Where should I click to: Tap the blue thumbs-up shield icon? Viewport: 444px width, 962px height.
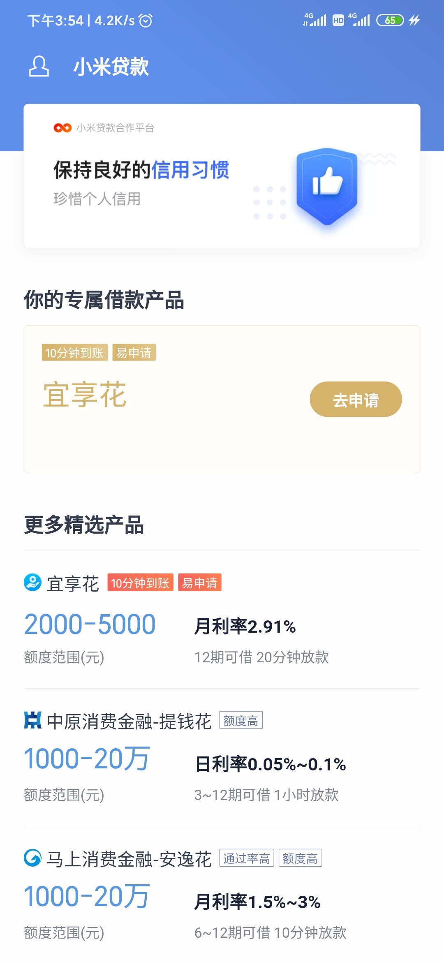click(x=327, y=186)
